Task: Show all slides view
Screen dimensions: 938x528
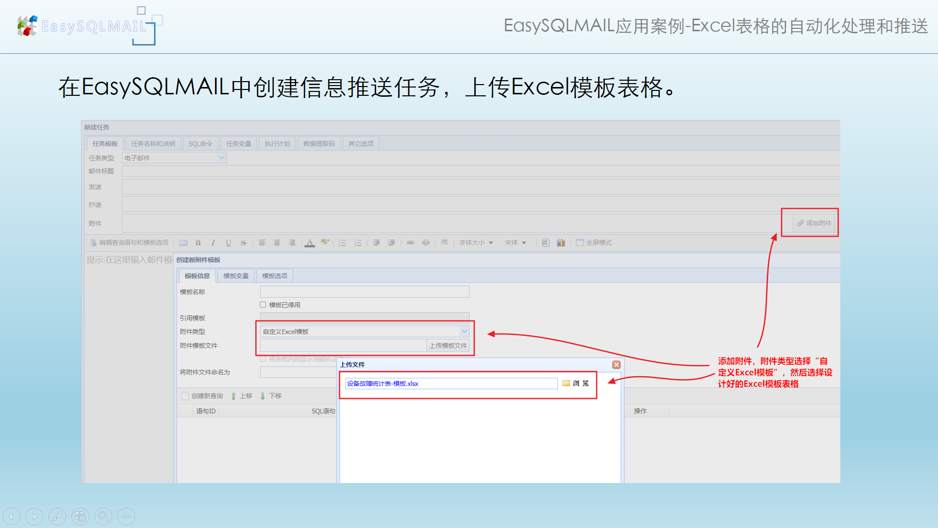Action: pos(80,516)
